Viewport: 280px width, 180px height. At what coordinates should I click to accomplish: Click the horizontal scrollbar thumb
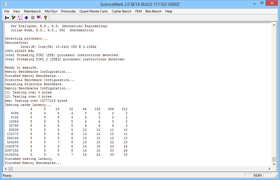pos(11,169)
